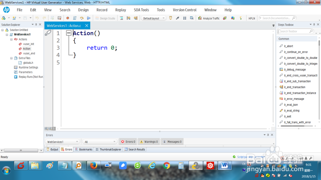This screenshot has height=180, width=321.
Task: Click the Replay play arrow icon
Action: (x=89, y=18)
